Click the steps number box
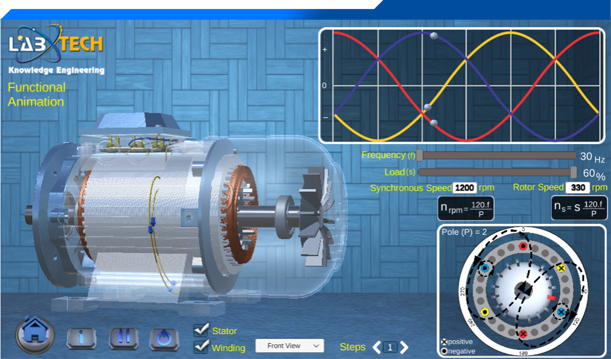611x359 pixels. [x=390, y=347]
